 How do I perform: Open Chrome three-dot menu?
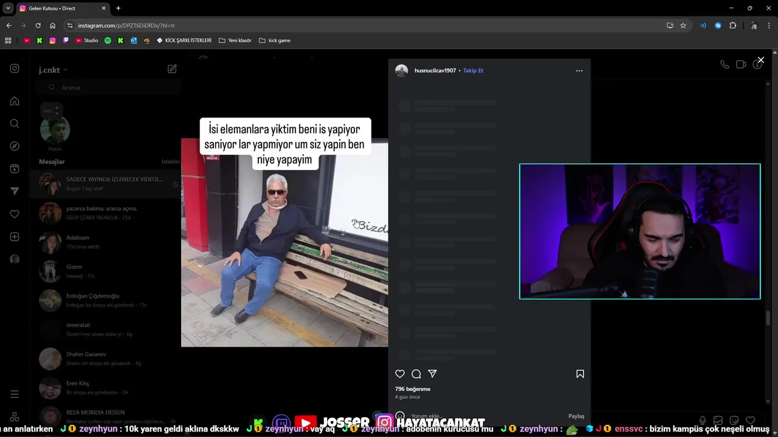[x=769, y=25]
